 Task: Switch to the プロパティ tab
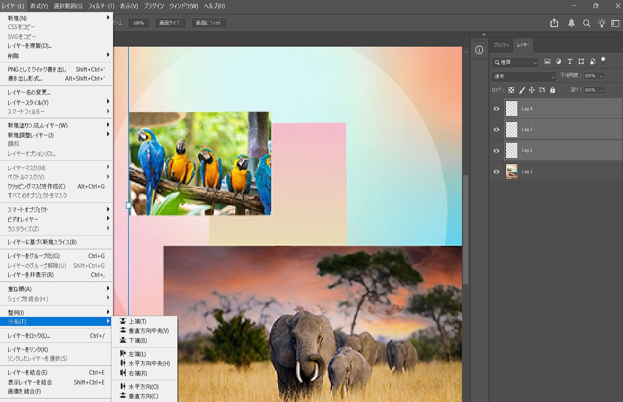pos(501,45)
